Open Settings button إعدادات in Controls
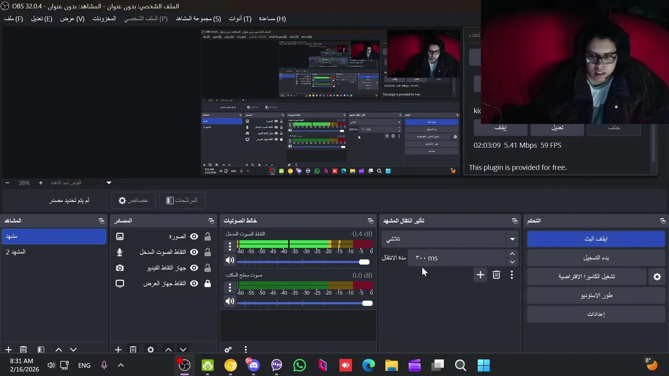The image size is (669, 376). [596, 314]
